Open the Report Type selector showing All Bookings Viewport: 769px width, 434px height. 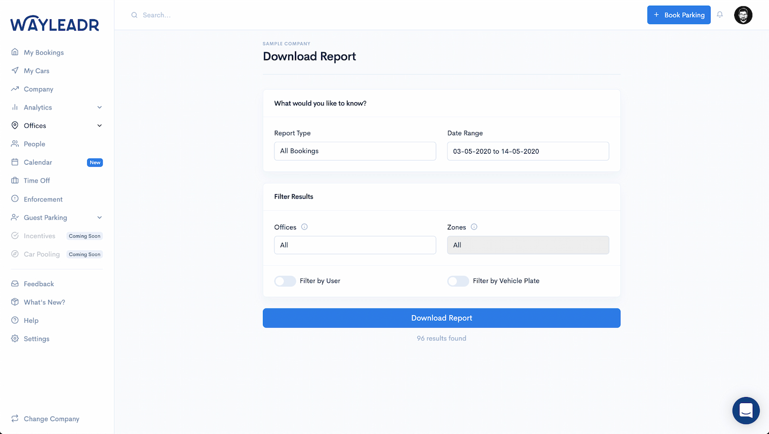click(355, 151)
